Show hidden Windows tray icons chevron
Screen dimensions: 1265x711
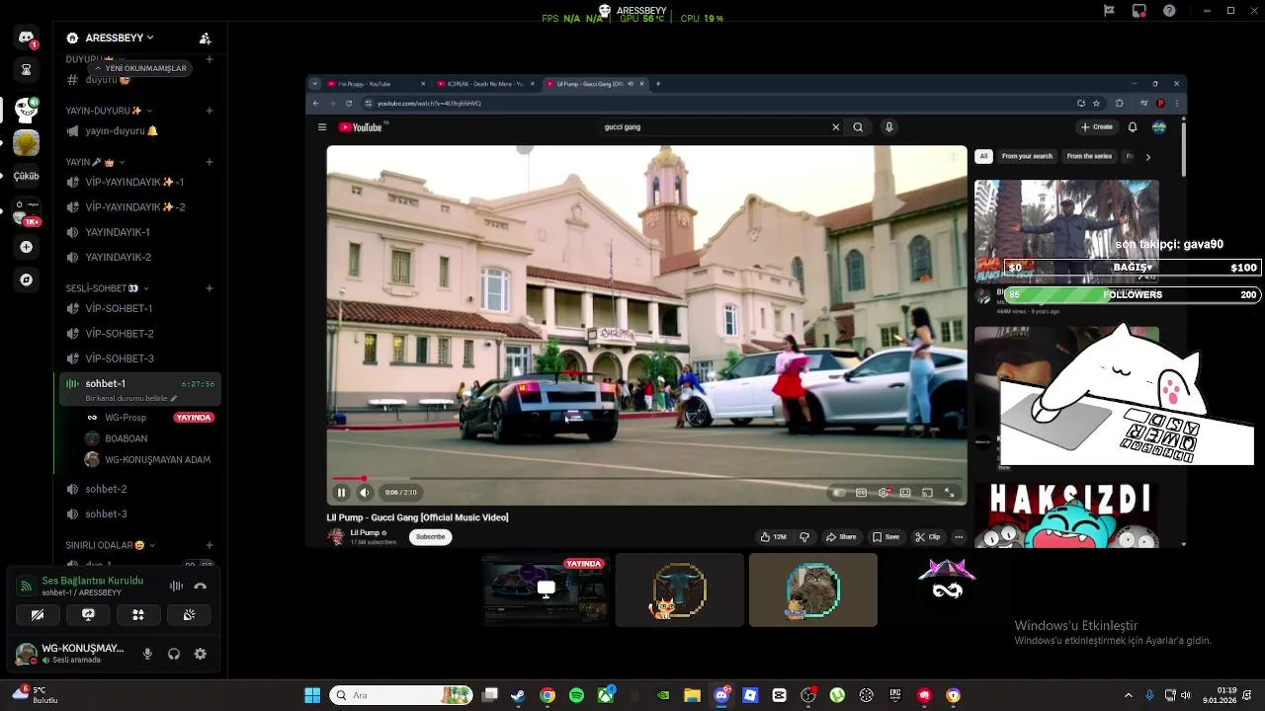click(1129, 695)
